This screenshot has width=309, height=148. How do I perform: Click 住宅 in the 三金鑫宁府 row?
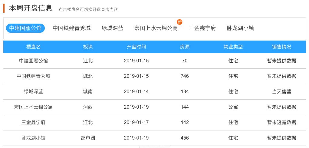point(233,122)
